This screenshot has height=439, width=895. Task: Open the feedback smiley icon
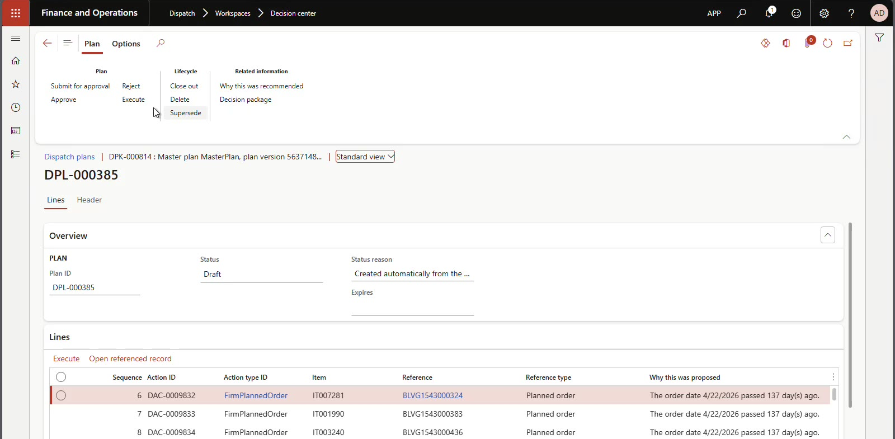[796, 13]
